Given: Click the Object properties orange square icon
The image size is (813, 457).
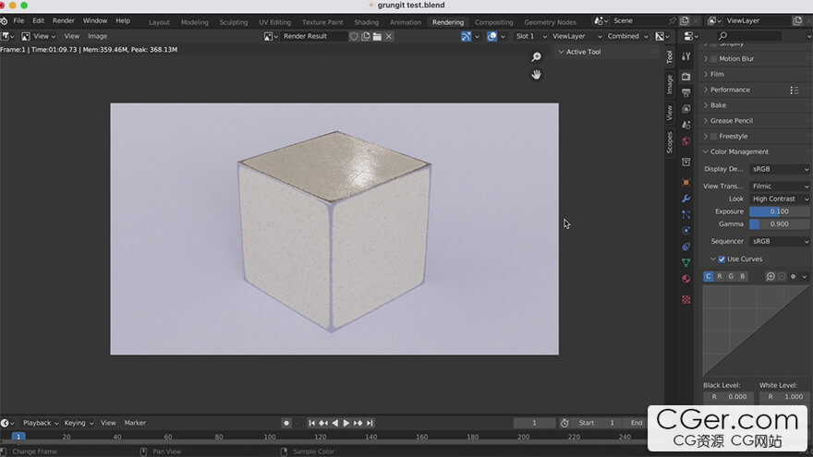Looking at the screenshot, I should point(686,182).
